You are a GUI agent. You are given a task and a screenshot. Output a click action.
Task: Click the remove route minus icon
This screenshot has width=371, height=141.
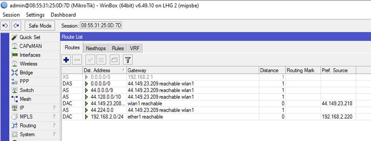point(77,60)
